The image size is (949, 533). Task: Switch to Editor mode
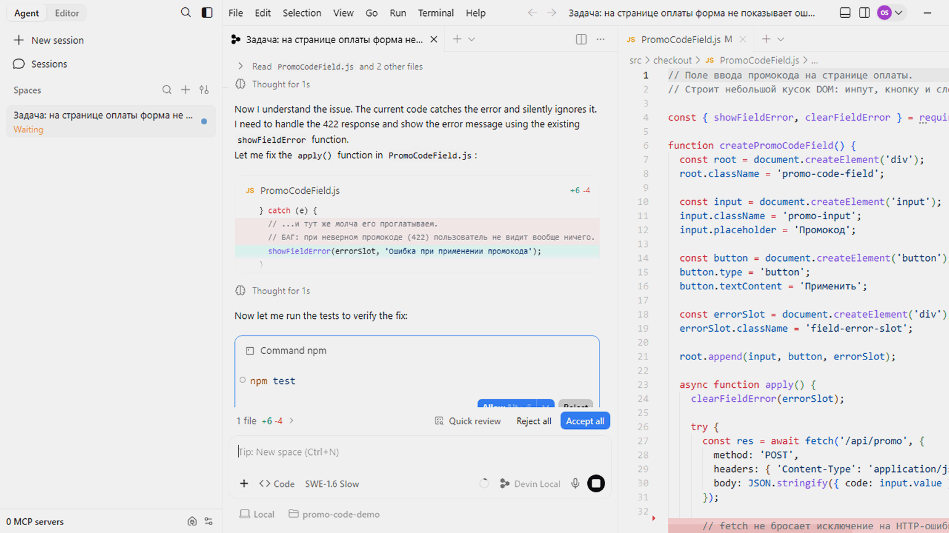[x=67, y=13]
